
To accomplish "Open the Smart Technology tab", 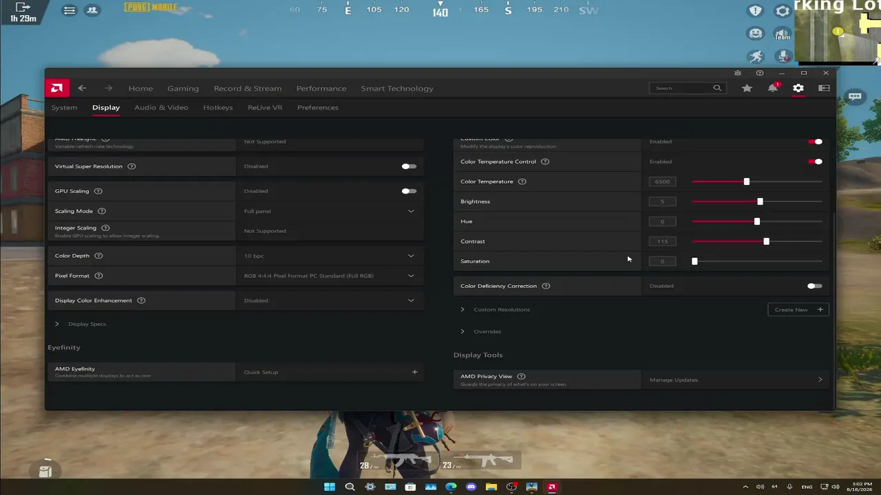I will click(x=397, y=88).
